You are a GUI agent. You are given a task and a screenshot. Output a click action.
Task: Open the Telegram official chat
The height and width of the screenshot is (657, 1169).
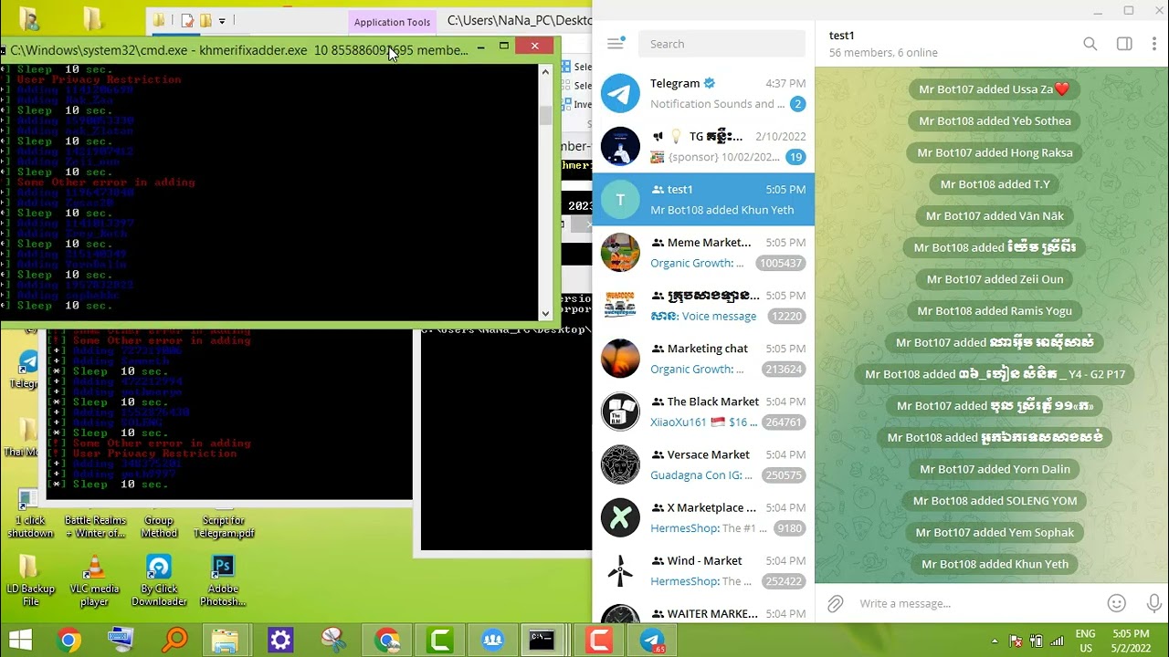click(703, 93)
